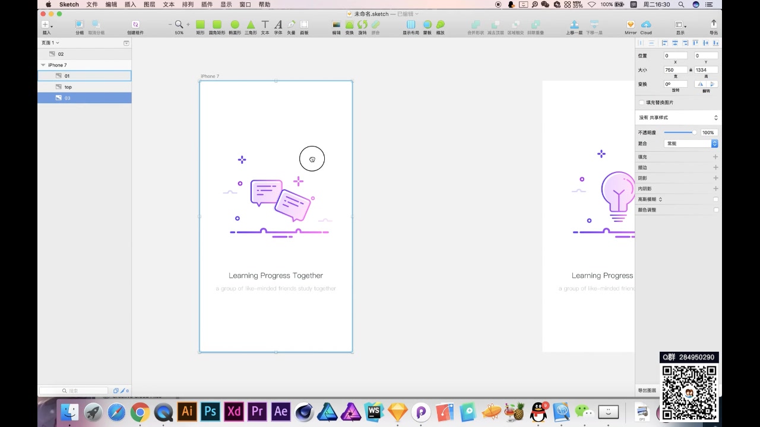The height and width of the screenshot is (427, 760).
Task: Click the 创建组件 create symbol icon
Action: coord(135,25)
